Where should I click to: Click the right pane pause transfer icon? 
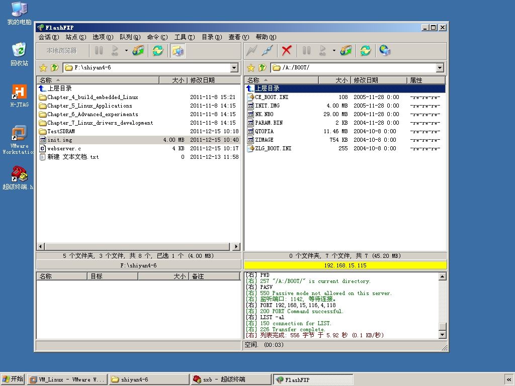click(x=306, y=51)
